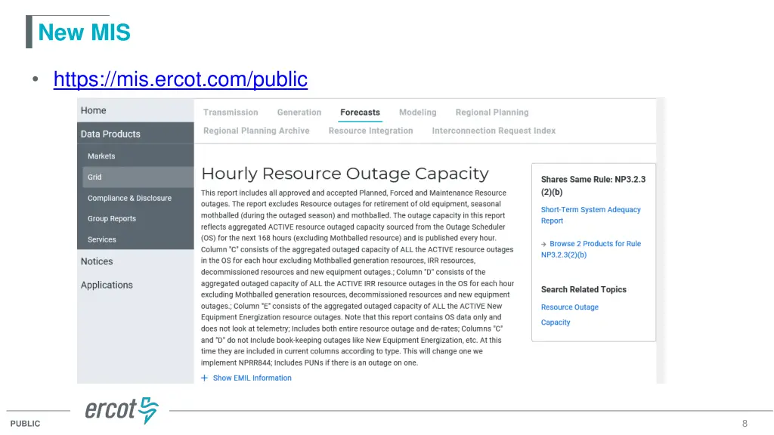Switch to the Transmission tab
The width and height of the screenshot is (774, 435).
coord(231,113)
